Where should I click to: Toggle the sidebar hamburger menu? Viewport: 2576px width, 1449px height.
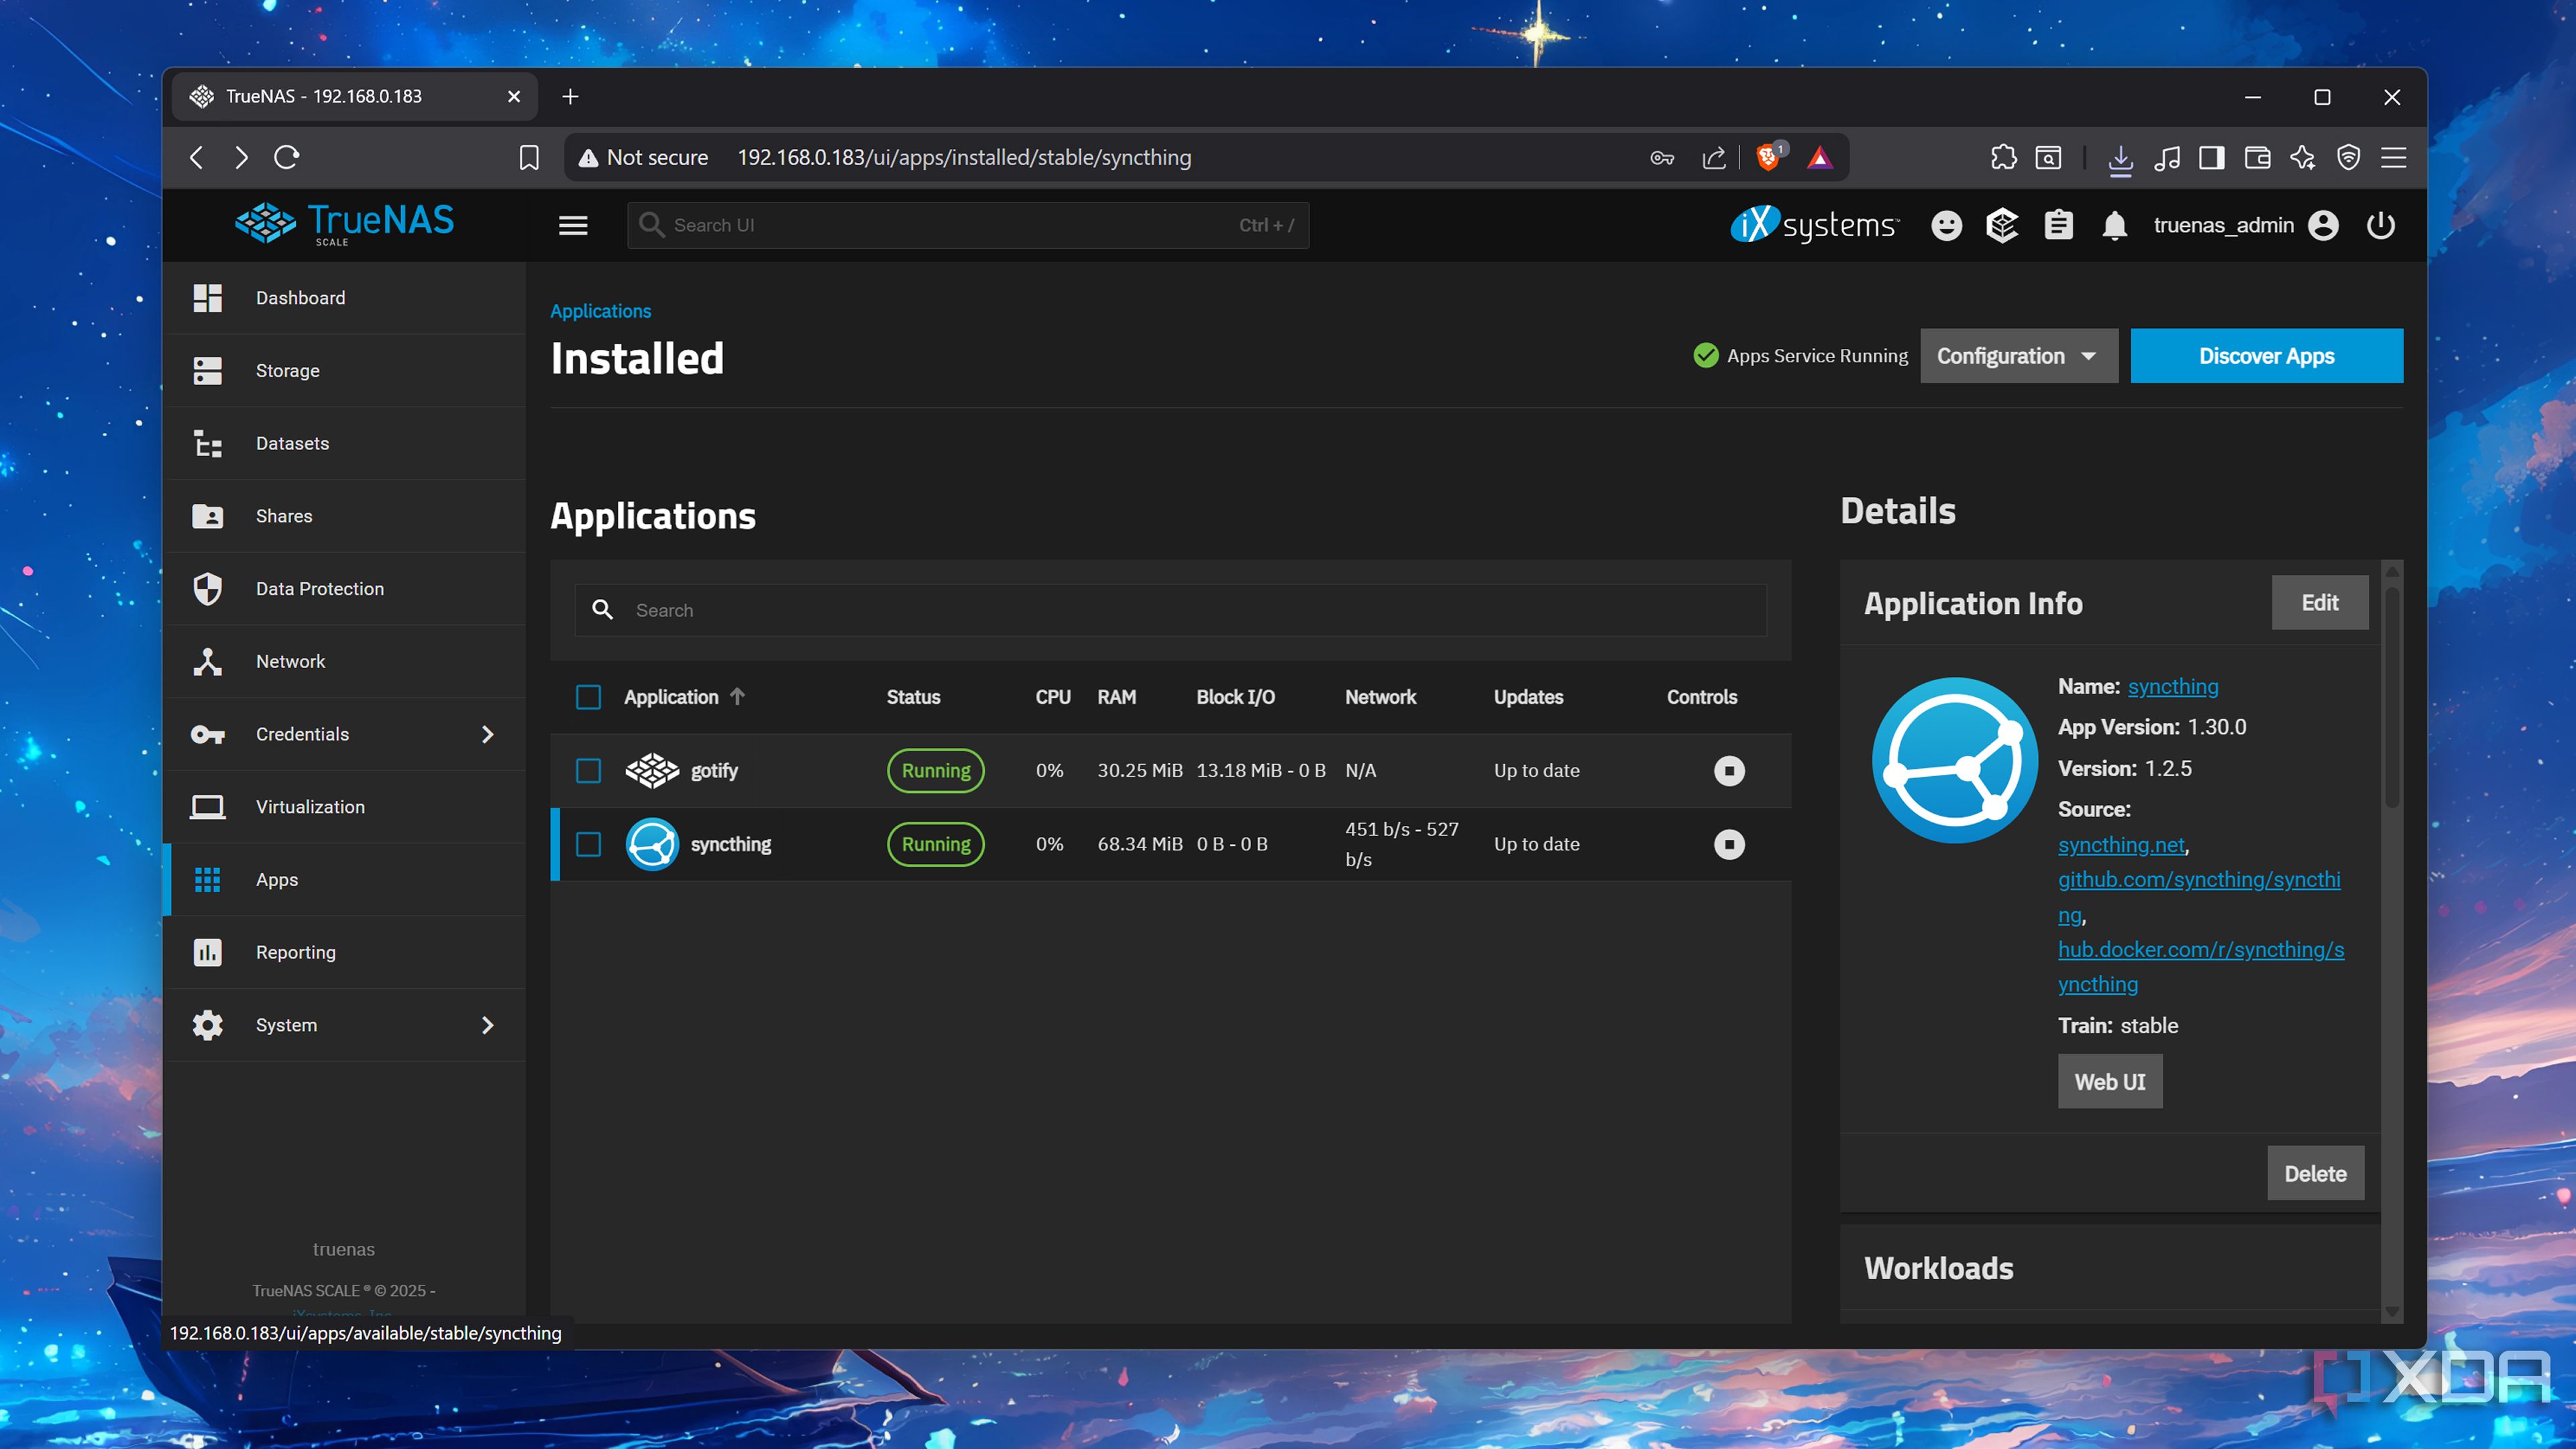pos(573,226)
